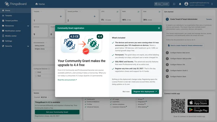Open Tenants in the sidebar
This screenshot has height=122, width=217.
(x=15, y=16)
